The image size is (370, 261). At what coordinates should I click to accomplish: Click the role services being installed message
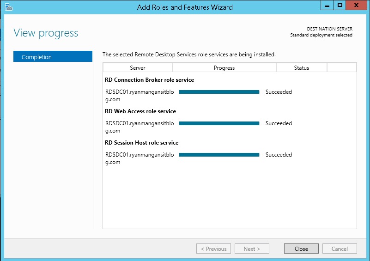click(189, 55)
